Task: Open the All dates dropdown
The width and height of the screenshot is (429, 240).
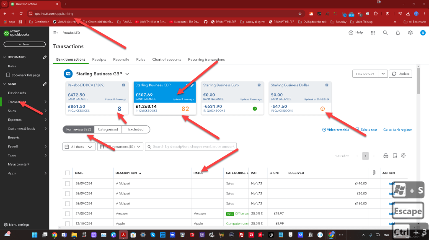Action: coord(79,147)
